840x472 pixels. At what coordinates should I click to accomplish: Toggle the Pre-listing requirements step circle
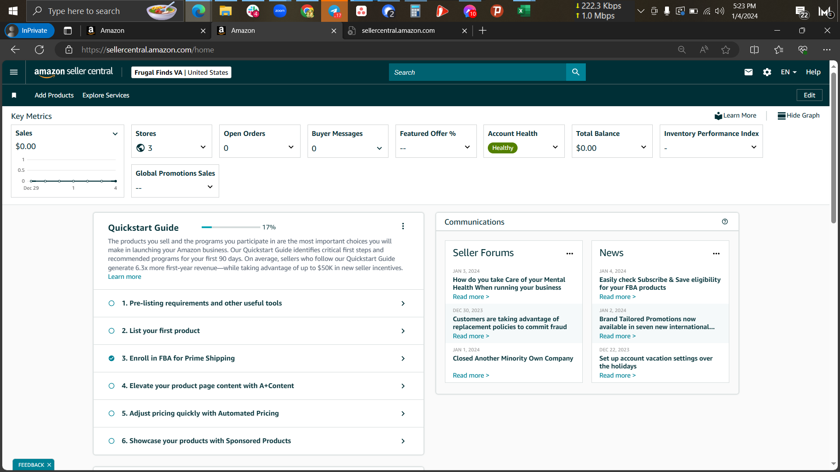(x=112, y=303)
